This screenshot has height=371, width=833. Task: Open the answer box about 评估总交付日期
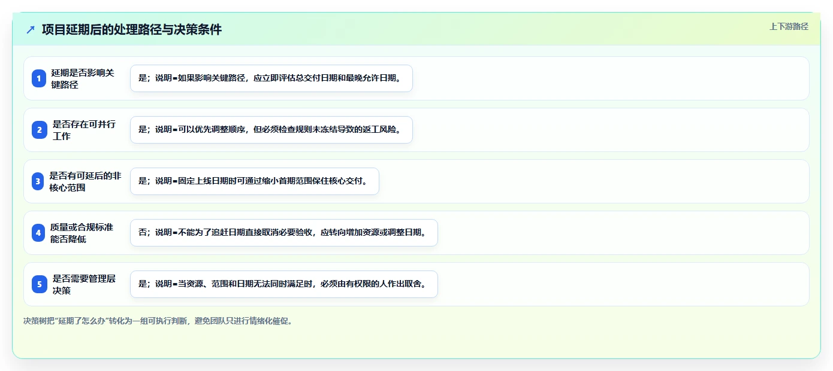click(271, 78)
